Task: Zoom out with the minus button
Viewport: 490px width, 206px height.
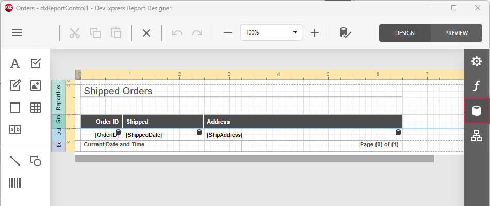Action: click(228, 33)
